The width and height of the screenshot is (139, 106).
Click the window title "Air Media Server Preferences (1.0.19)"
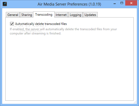[69, 4]
